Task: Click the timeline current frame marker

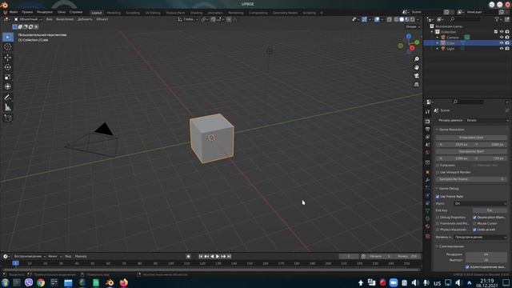Action: pos(15,263)
